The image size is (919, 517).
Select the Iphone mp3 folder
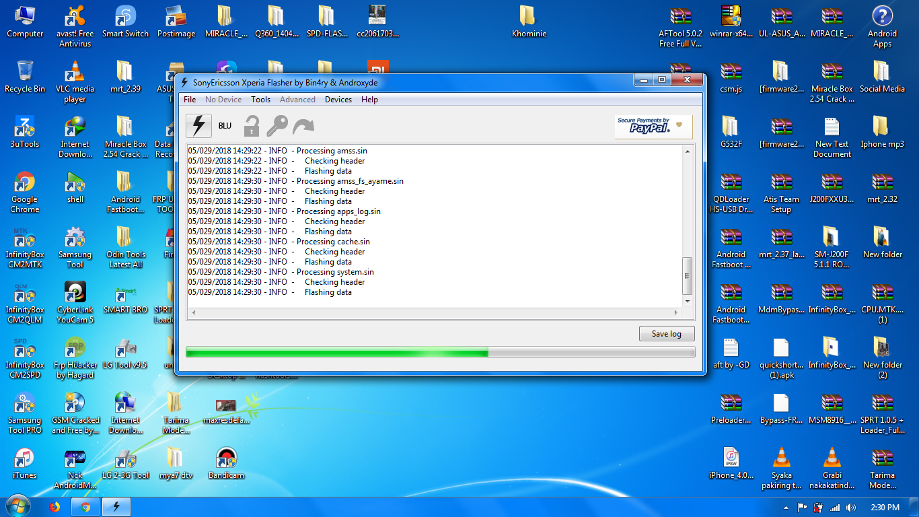coord(883,132)
